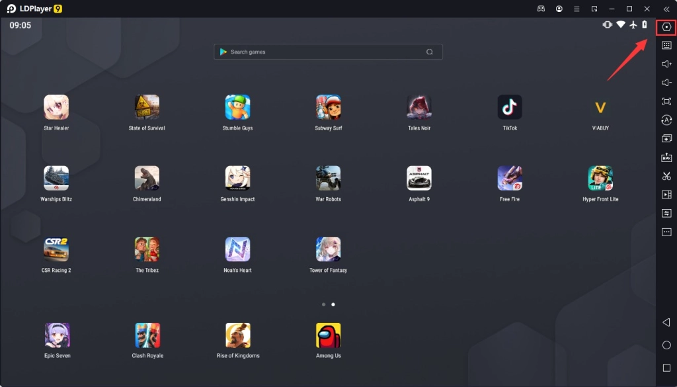This screenshot has height=387, width=677.
Task: Open the more tools ellipsis icon
Action: pos(666,232)
